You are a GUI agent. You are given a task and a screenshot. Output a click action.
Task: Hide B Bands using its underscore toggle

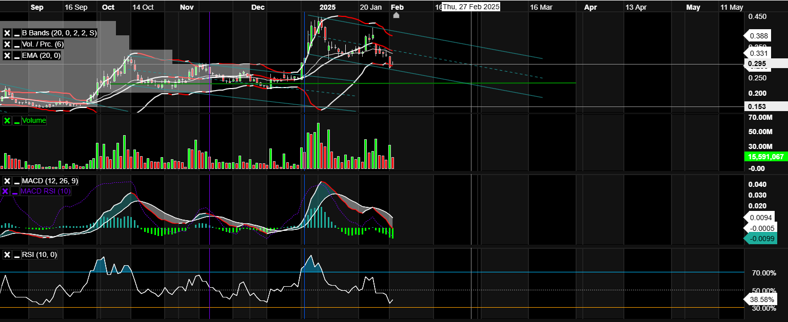17,33
